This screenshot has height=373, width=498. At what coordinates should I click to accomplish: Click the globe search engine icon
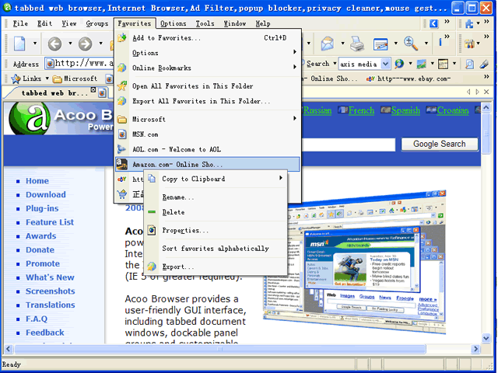399,64
